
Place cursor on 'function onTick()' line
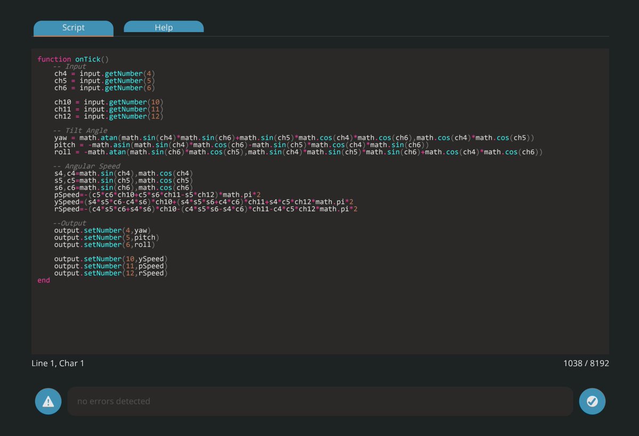(73, 59)
